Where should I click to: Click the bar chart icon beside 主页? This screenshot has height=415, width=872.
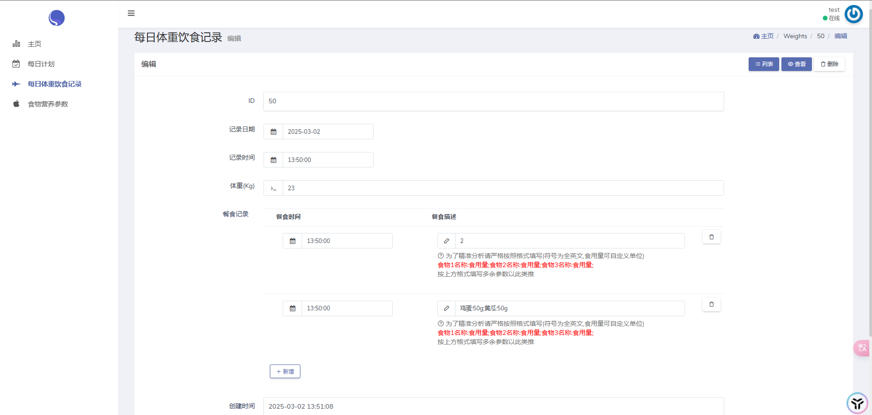(x=16, y=44)
